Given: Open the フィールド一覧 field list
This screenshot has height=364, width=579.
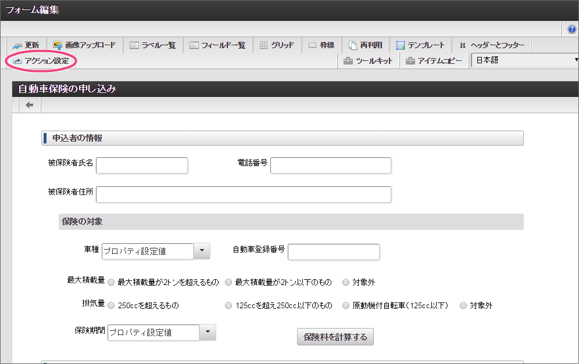Looking at the screenshot, I should click(217, 45).
